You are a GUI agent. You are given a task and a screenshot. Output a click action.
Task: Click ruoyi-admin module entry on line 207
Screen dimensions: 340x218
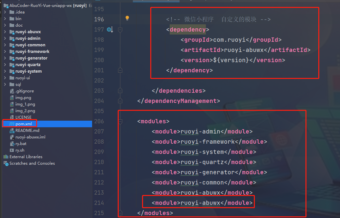point(202,132)
